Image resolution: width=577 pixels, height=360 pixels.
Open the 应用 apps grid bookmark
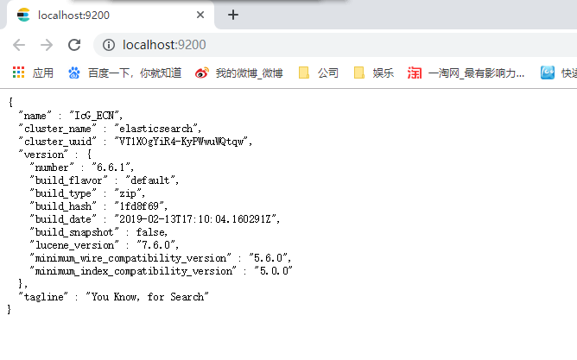coord(33,73)
